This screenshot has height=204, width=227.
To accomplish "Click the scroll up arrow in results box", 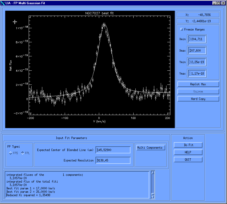I will [x=153, y=172].
